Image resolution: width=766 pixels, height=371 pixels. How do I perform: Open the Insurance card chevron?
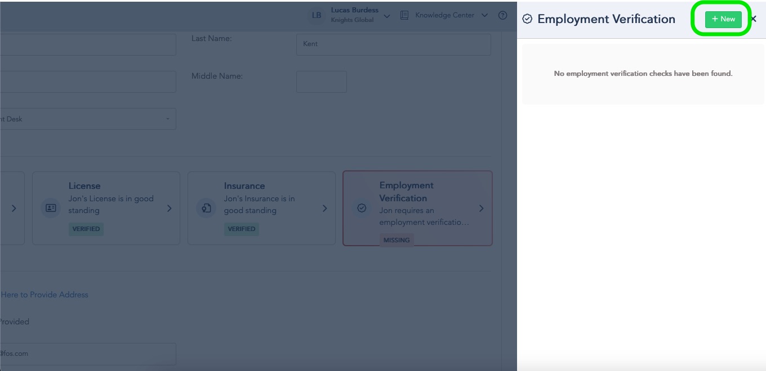click(325, 209)
